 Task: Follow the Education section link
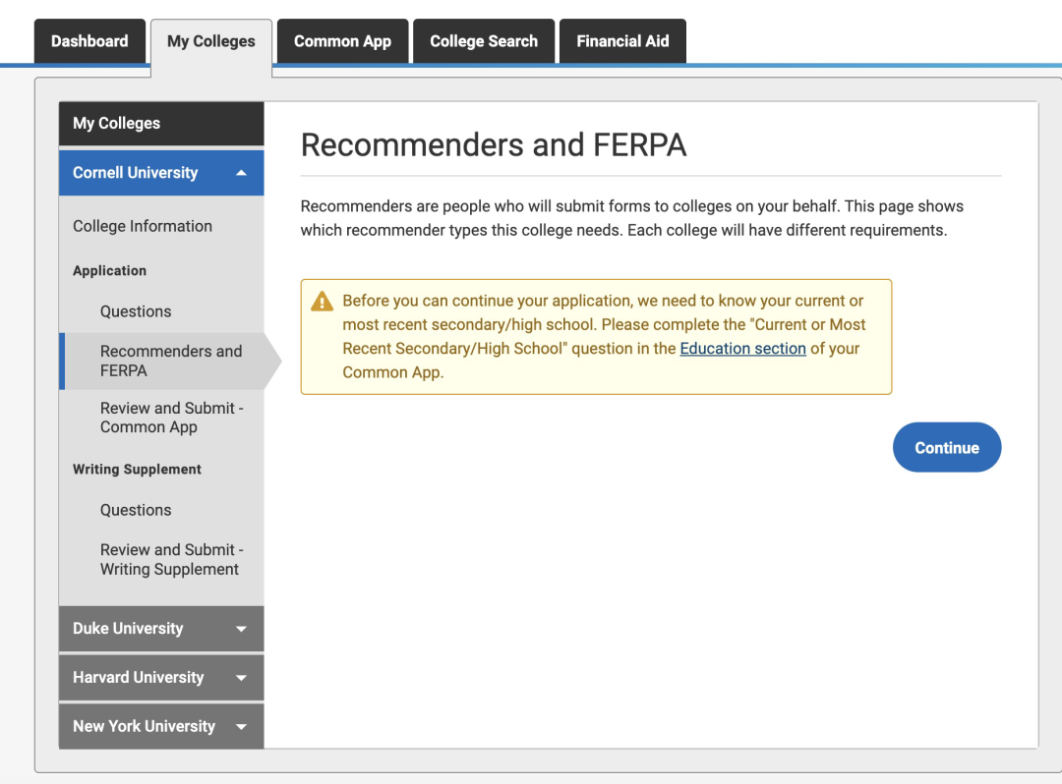click(742, 349)
